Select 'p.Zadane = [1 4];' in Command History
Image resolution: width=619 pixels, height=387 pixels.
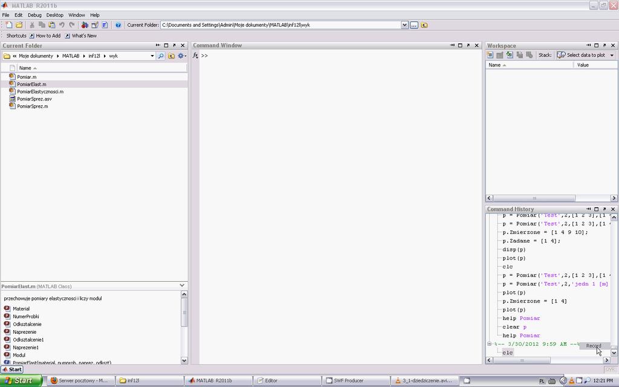[x=531, y=241]
